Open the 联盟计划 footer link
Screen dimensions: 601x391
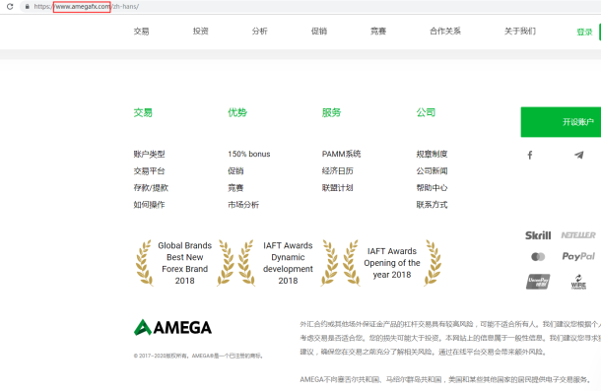point(338,188)
